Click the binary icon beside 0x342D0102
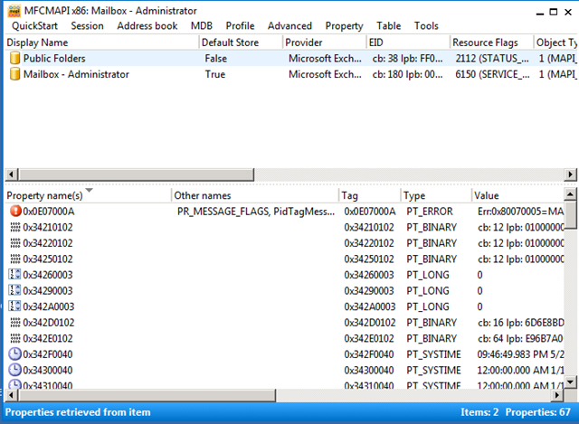 click(x=15, y=323)
